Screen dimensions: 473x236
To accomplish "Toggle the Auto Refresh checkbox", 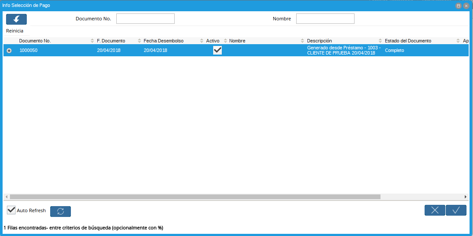I will pyautogui.click(x=11, y=210).
